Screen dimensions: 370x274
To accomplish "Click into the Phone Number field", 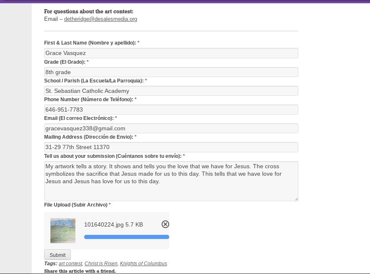I will 171,110.
